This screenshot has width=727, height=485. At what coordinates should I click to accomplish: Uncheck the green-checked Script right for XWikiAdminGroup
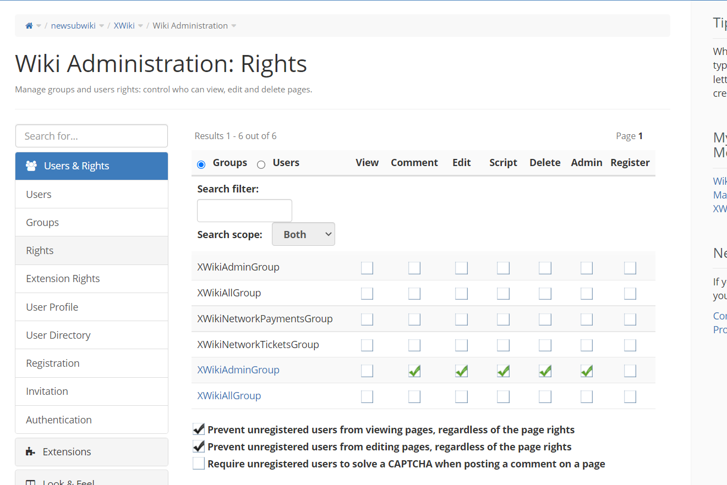coord(503,371)
